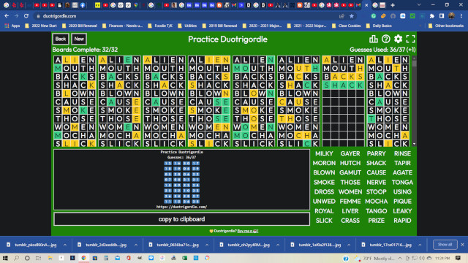Reload the duotrigordle page

pos(26,16)
